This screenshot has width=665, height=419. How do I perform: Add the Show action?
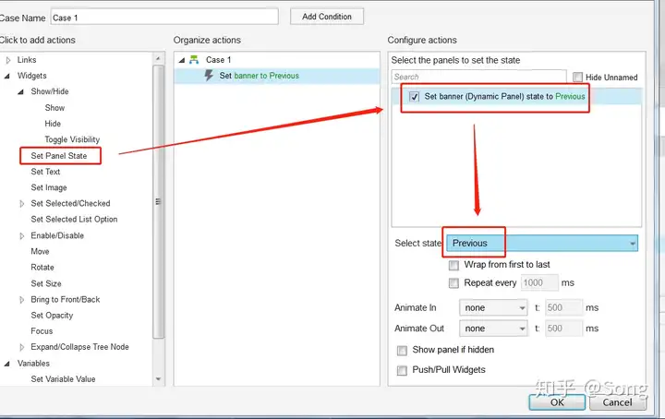(54, 108)
